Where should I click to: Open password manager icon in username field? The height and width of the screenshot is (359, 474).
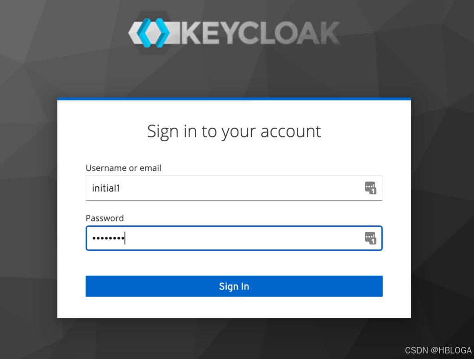click(x=370, y=188)
